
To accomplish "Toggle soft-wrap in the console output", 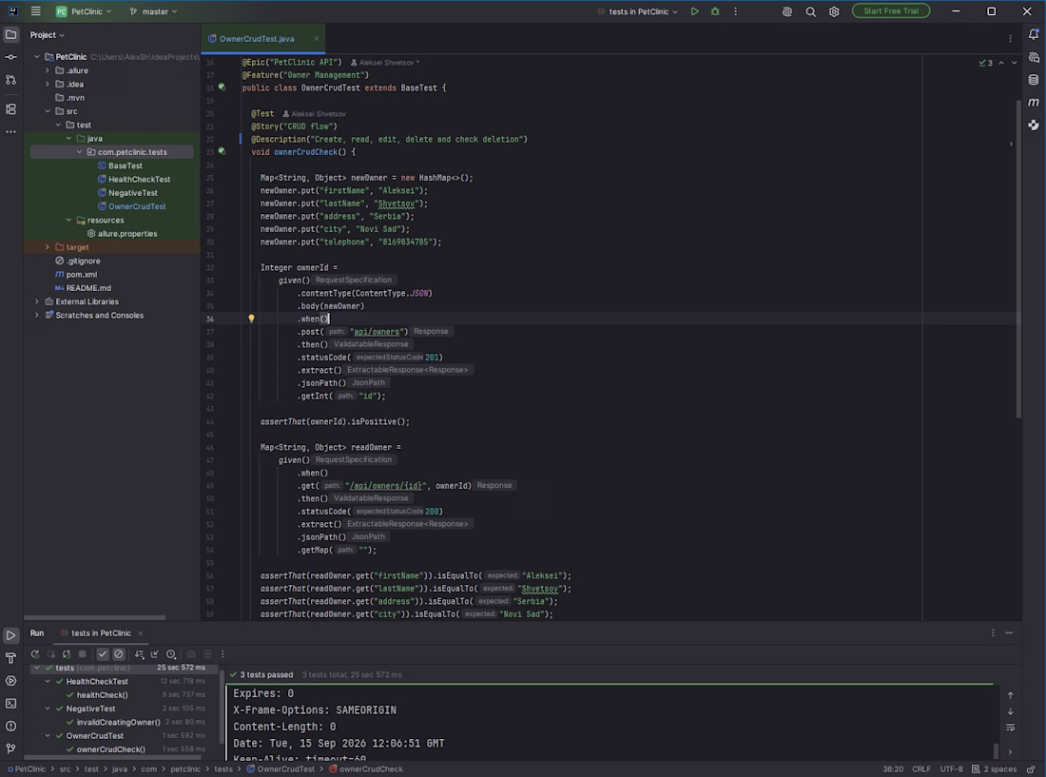I will tap(1010, 728).
